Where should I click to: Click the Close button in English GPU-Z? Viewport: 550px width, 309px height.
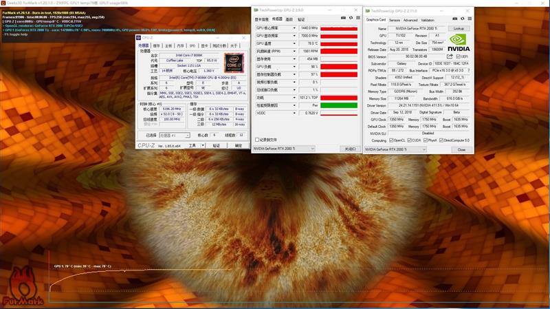point(461,149)
